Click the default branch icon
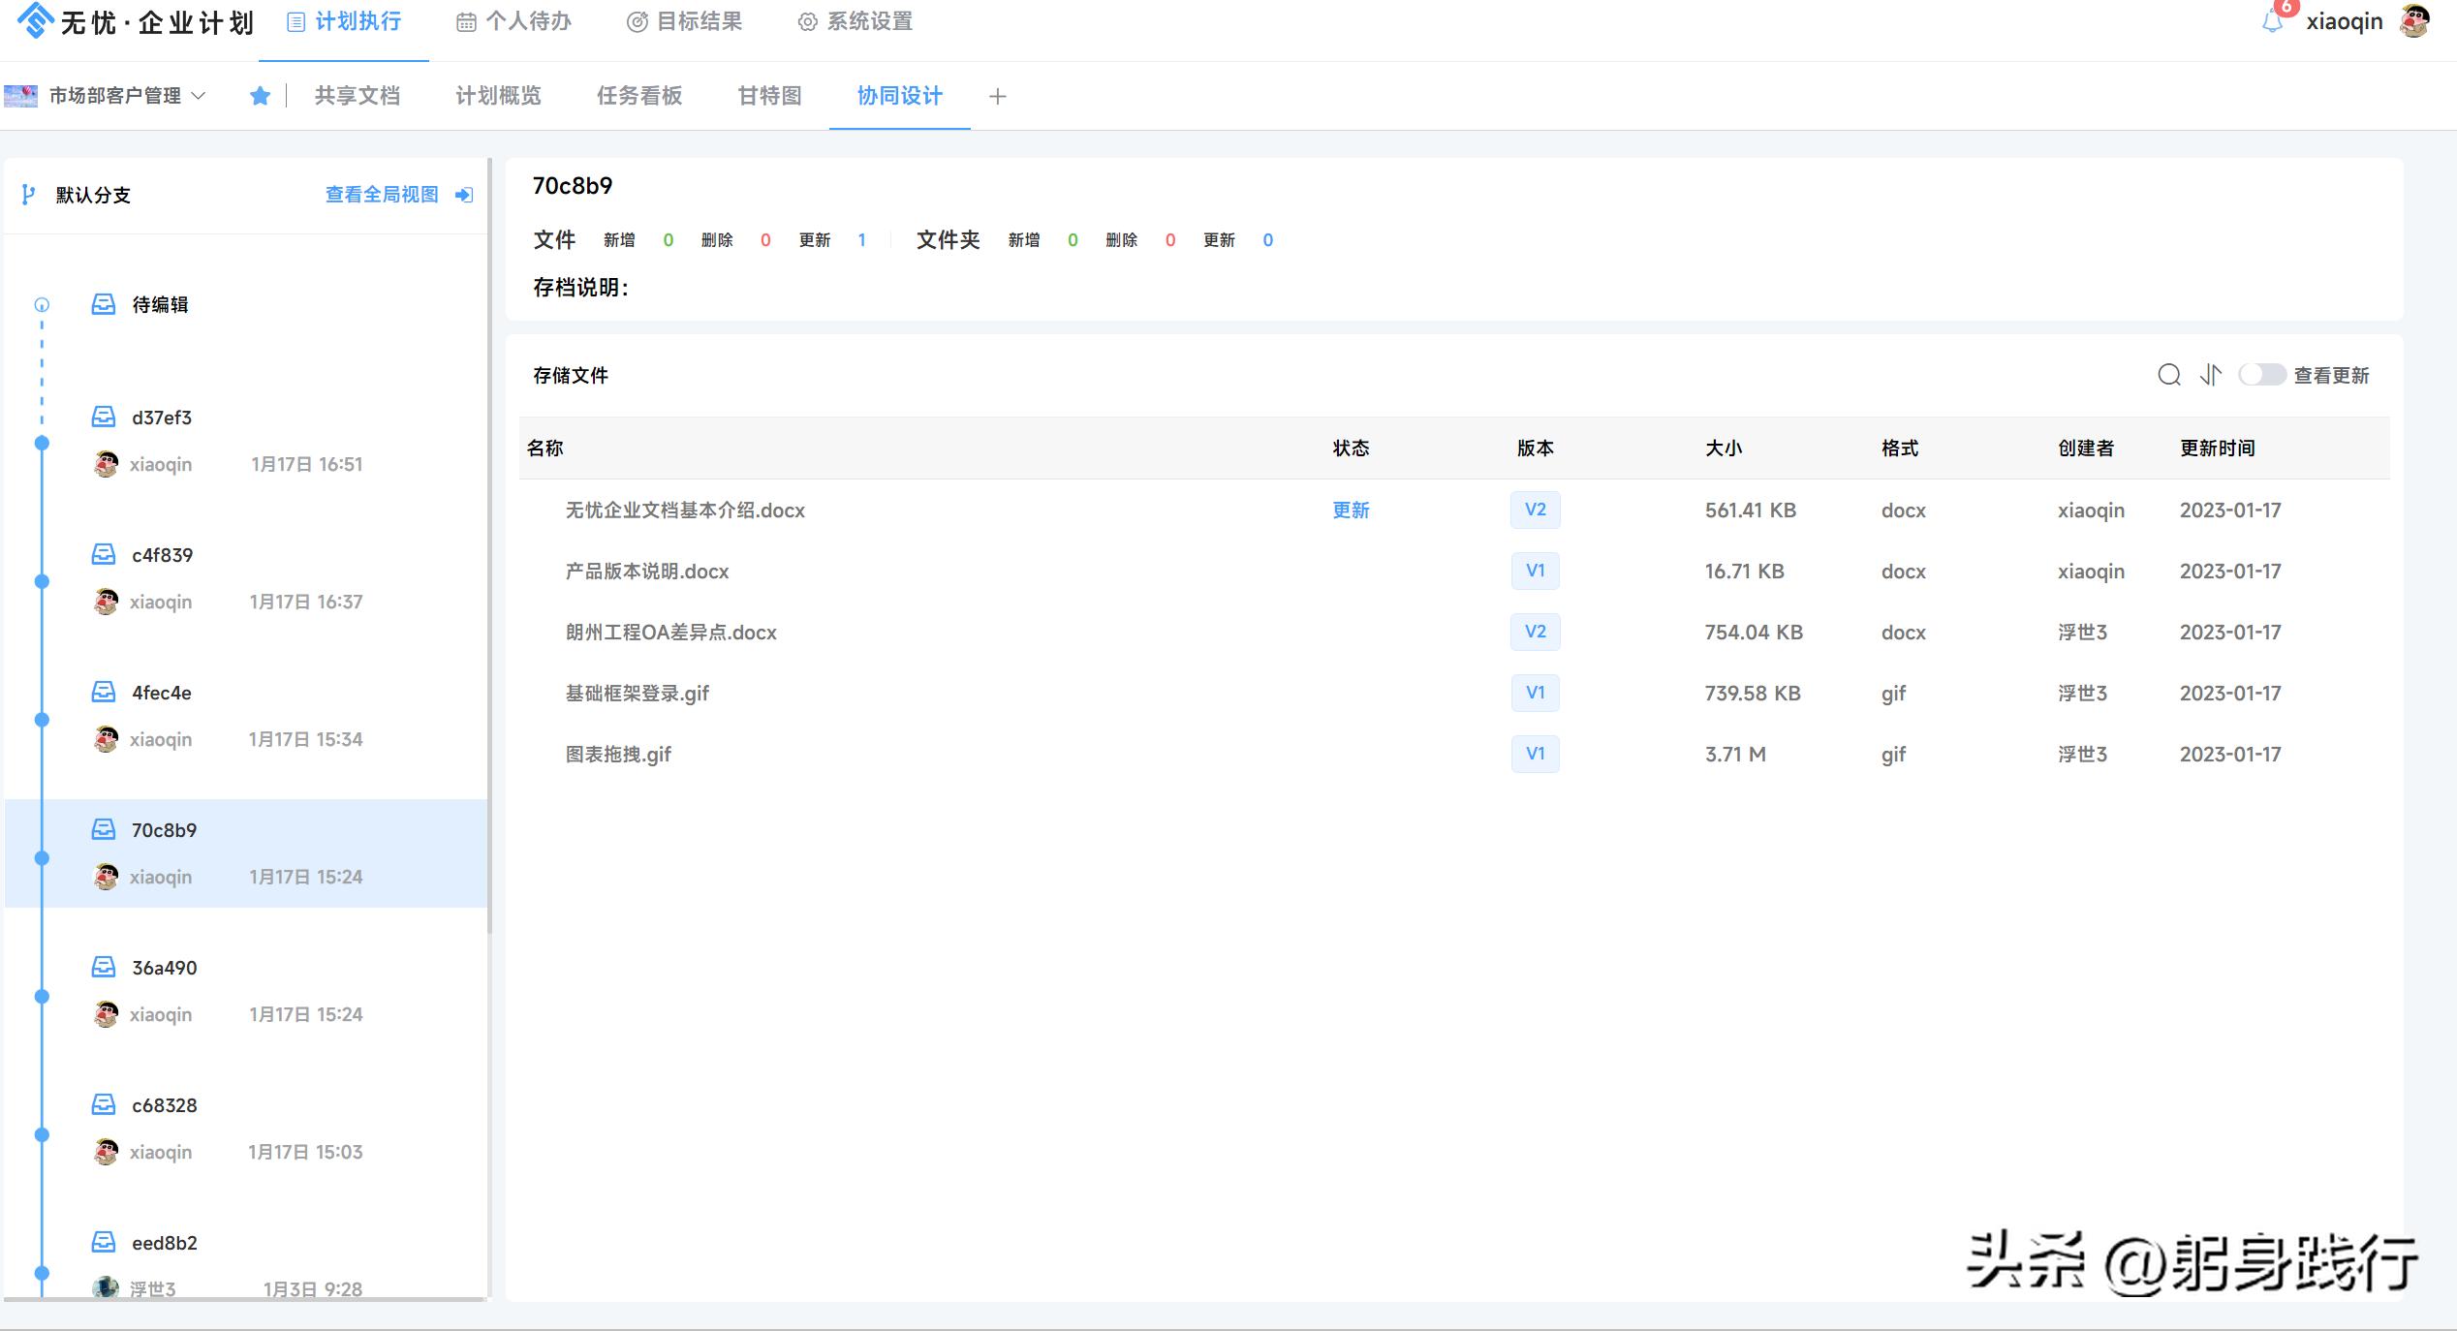Image resolution: width=2457 pixels, height=1331 pixels. point(28,195)
